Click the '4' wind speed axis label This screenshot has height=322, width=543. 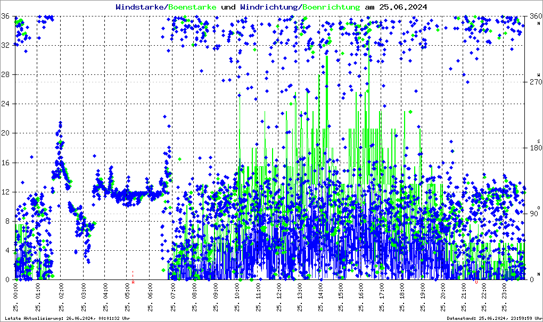(x=7, y=250)
